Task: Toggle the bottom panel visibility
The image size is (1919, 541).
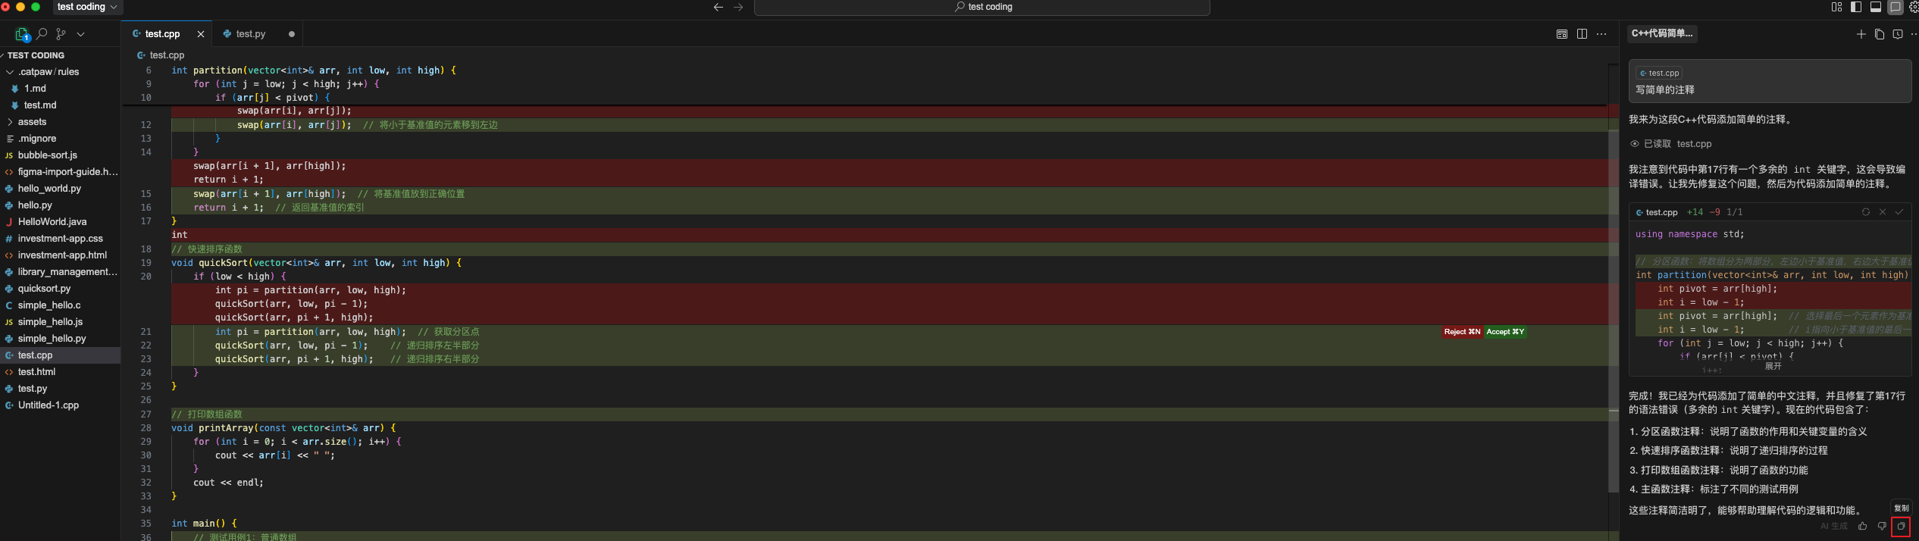Action: click(1875, 7)
